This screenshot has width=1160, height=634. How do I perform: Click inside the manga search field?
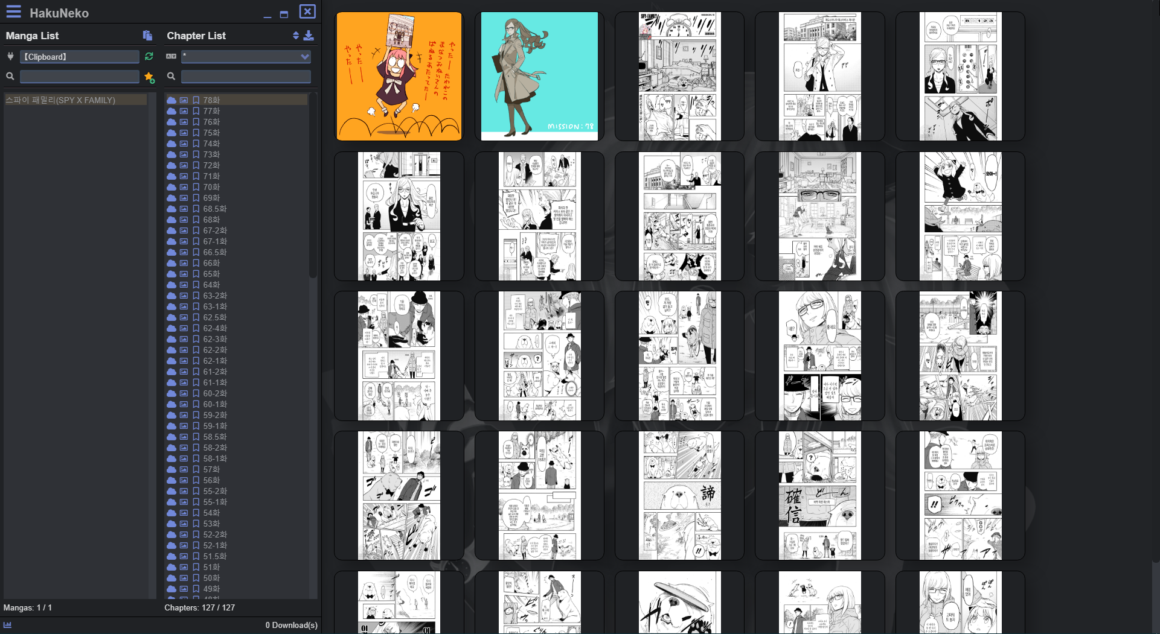[x=80, y=76]
